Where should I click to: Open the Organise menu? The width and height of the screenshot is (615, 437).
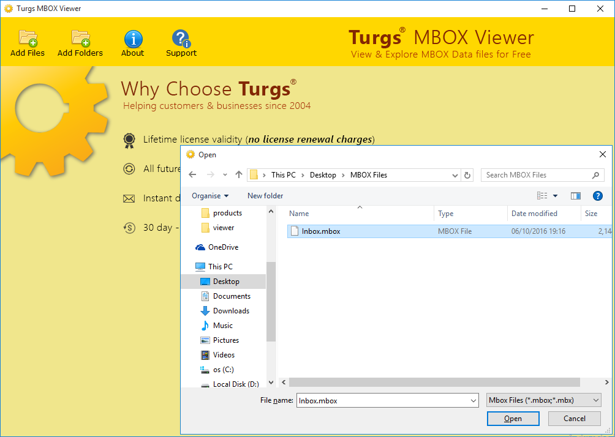click(210, 196)
